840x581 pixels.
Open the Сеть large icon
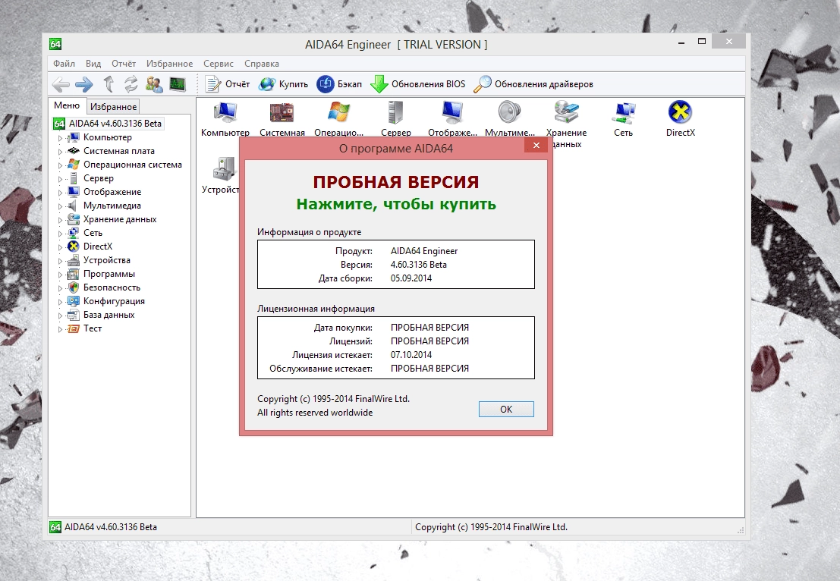tap(624, 119)
